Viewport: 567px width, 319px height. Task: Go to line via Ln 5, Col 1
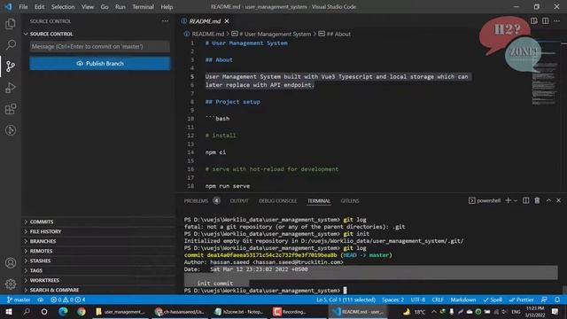[346, 300]
